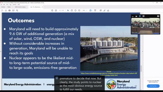Expand the page fit options dropdown

(x=91, y=10)
